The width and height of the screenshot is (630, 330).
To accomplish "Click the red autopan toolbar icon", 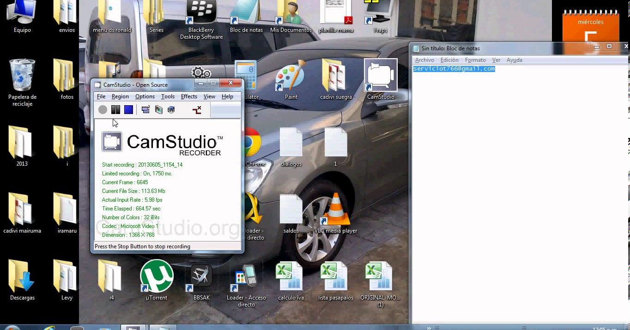I will click(197, 109).
